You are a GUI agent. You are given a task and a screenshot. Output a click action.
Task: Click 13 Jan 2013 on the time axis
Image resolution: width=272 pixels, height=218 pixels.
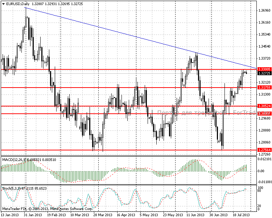10,215
